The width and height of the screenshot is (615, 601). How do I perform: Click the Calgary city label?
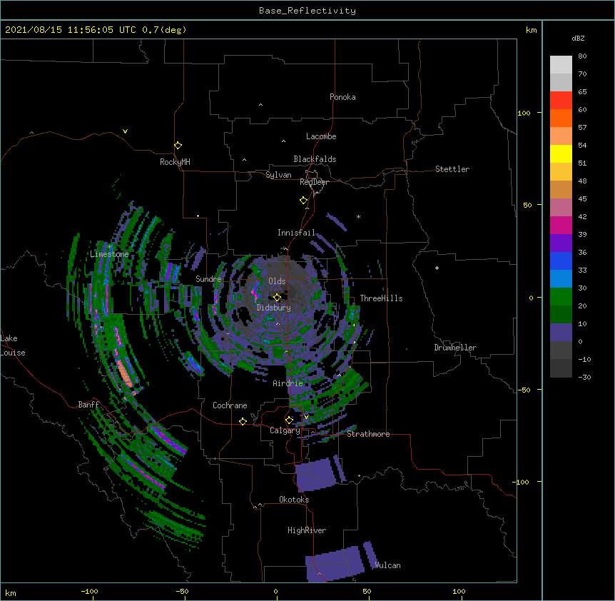pyautogui.click(x=285, y=430)
